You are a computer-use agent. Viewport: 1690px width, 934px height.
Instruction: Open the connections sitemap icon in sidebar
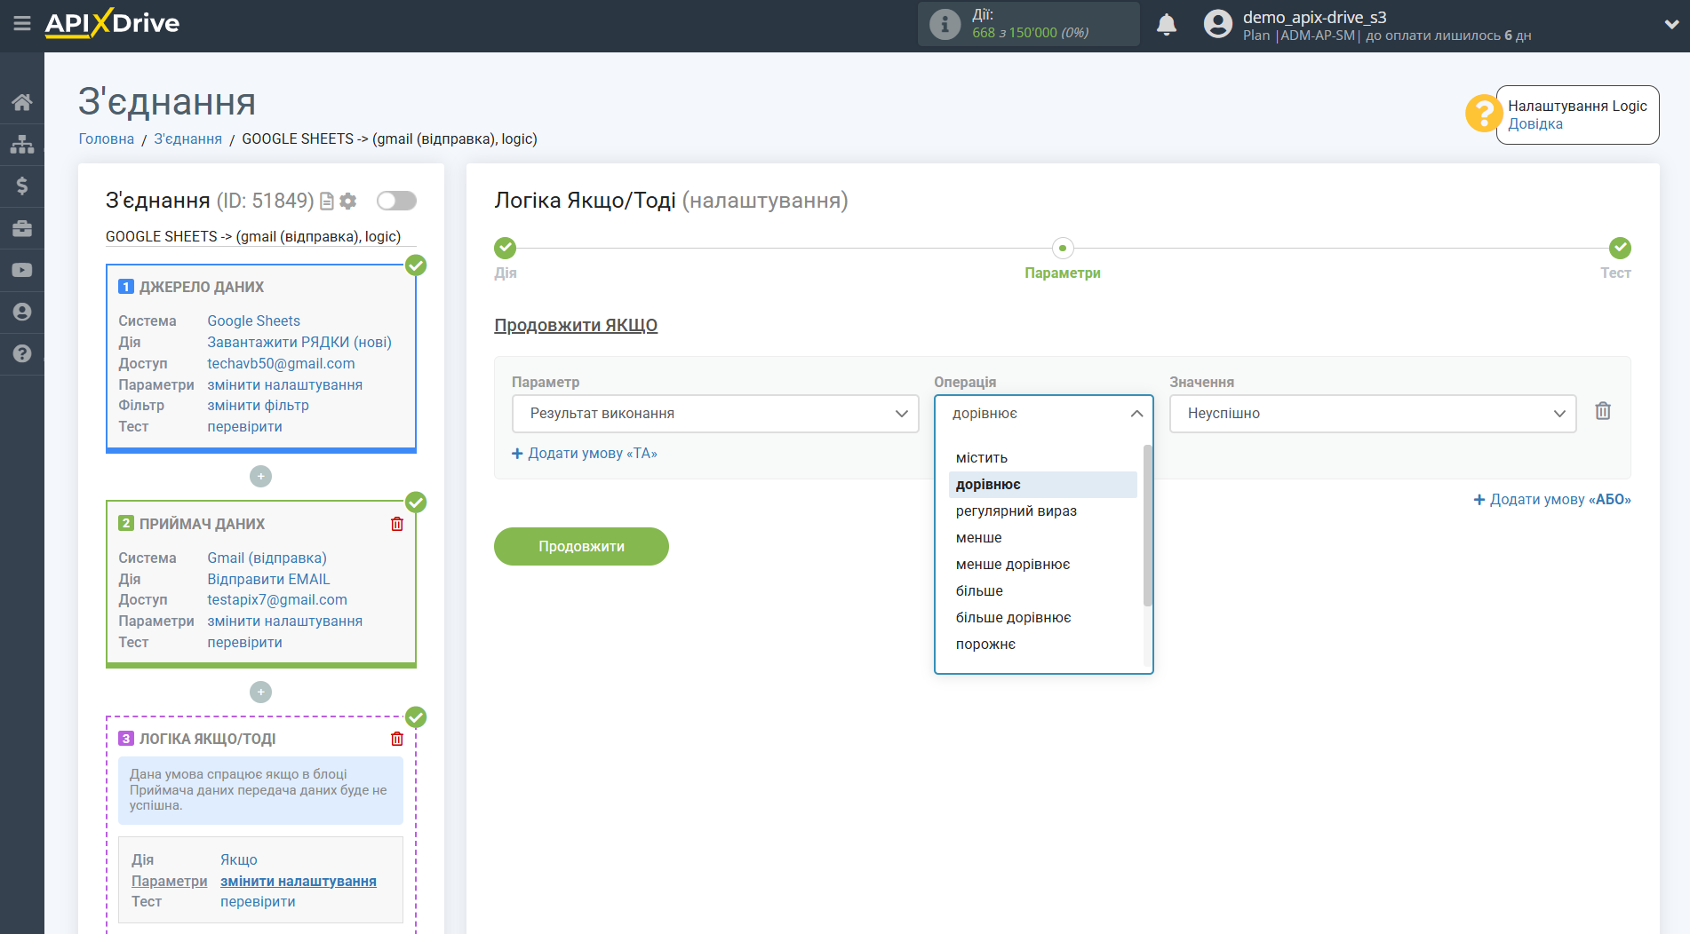click(22, 144)
